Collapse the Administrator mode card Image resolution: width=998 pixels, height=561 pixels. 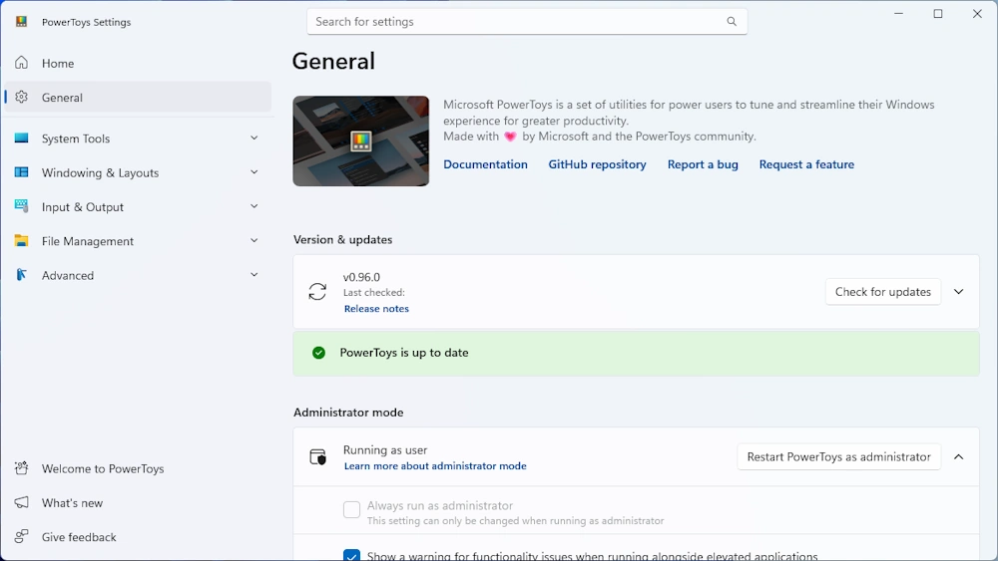click(959, 457)
